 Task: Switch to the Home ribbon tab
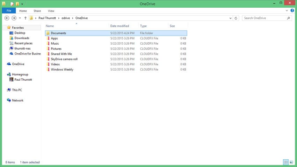23,11
